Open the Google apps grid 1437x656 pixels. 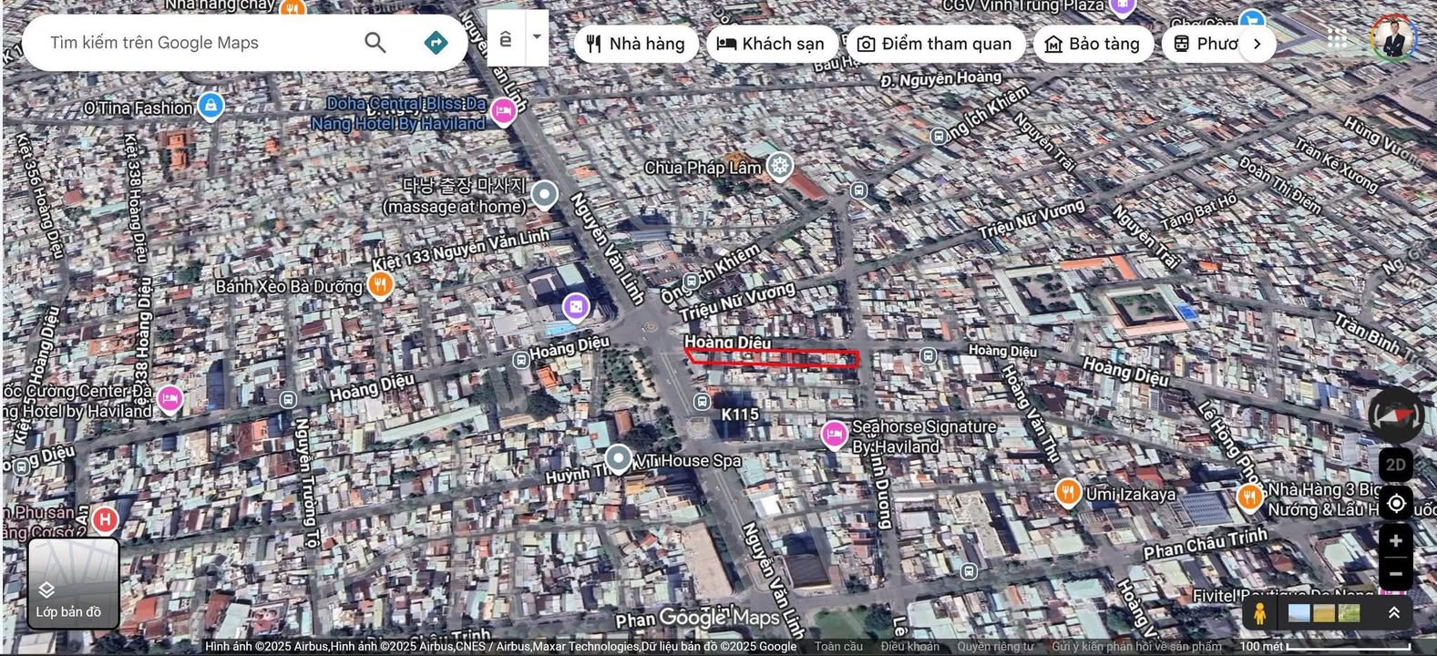pos(1337,38)
